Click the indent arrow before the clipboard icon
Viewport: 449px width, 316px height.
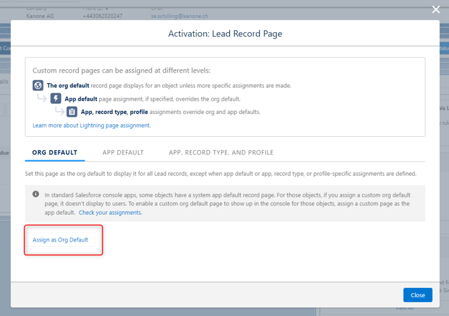[59, 111]
